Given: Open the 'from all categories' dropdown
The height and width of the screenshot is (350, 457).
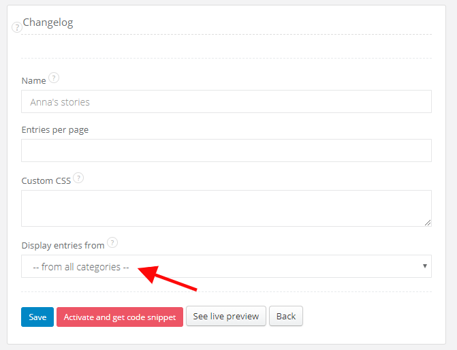Looking at the screenshot, I should 226,266.
